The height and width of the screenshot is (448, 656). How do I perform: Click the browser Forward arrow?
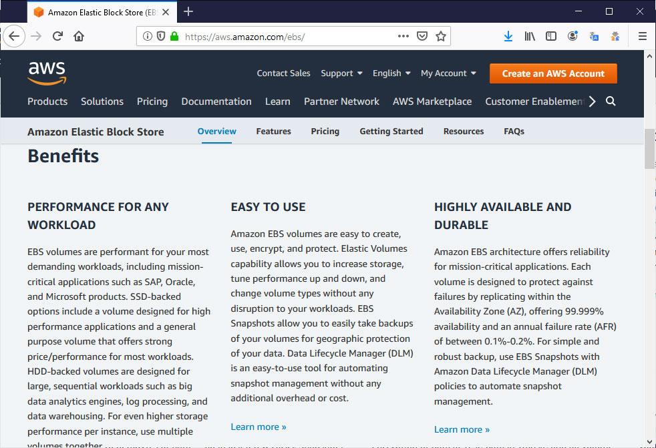[x=36, y=37]
